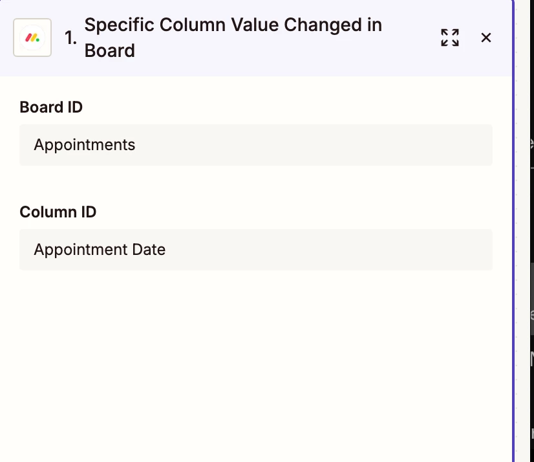The height and width of the screenshot is (462, 534).
Task: Click empty panel area below Column ID
Action: tap(255, 362)
